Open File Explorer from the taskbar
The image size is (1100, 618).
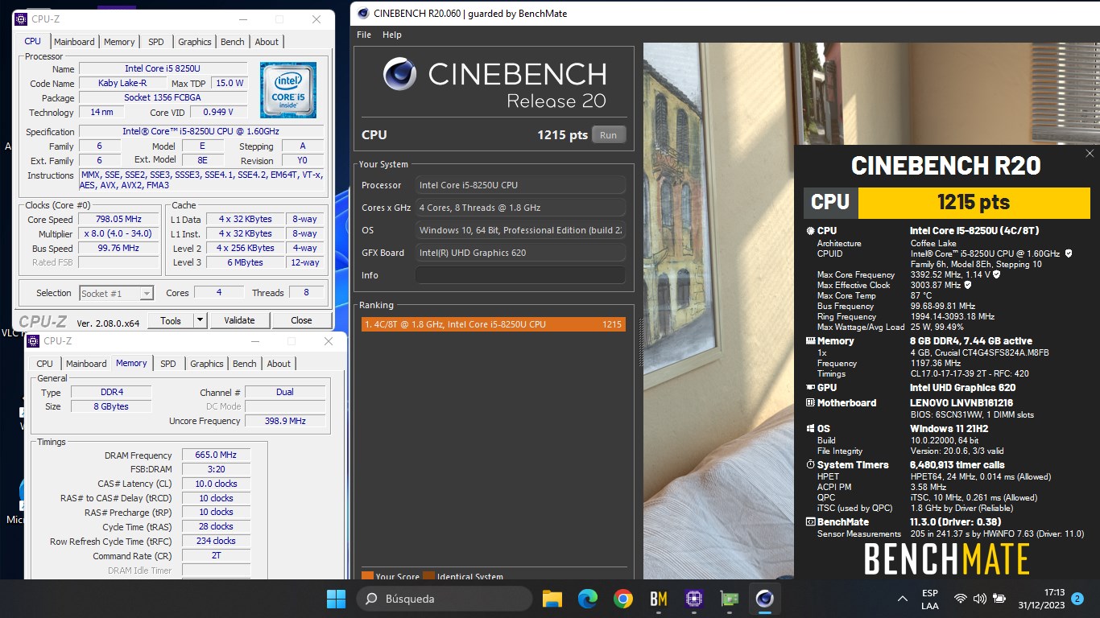tap(552, 599)
